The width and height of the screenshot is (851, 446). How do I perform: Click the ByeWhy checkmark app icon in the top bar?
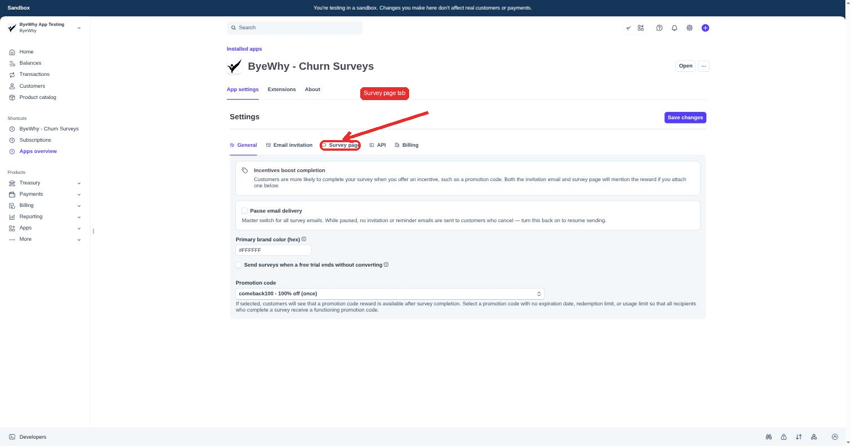[628, 28]
